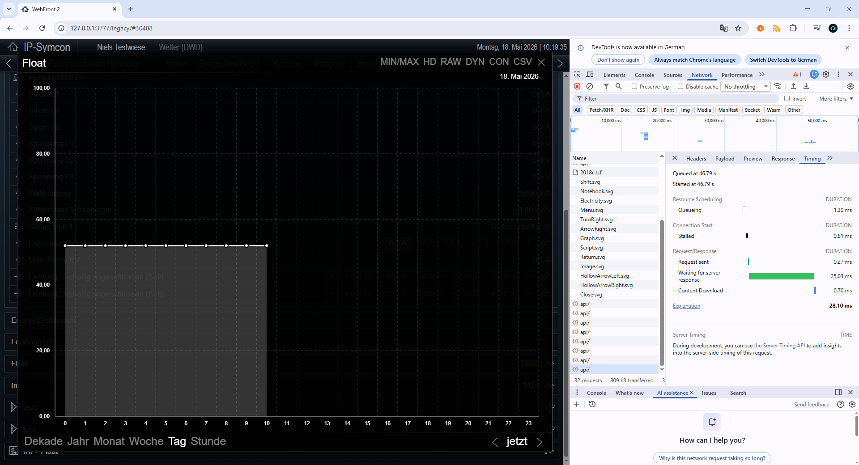Show more DevTools panel tabs
Image resolution: width=859 pixels, height=465 pixels.
(762, 75)
